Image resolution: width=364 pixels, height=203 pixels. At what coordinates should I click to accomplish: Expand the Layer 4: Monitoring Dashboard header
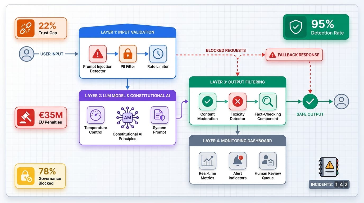[237, 141]
